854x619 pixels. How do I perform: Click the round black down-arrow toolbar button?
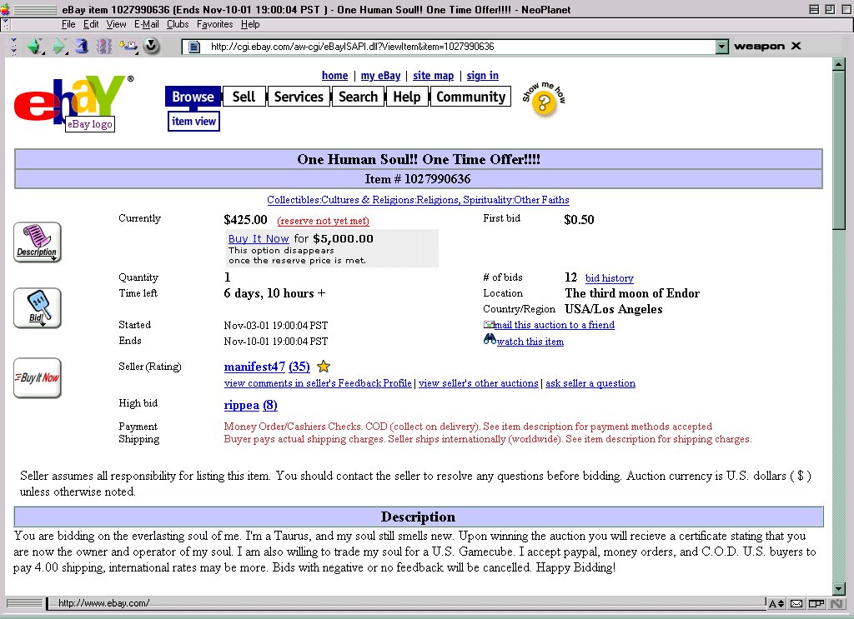point(152,46)
